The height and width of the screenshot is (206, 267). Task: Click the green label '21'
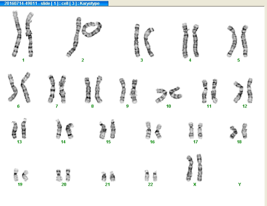107,185
